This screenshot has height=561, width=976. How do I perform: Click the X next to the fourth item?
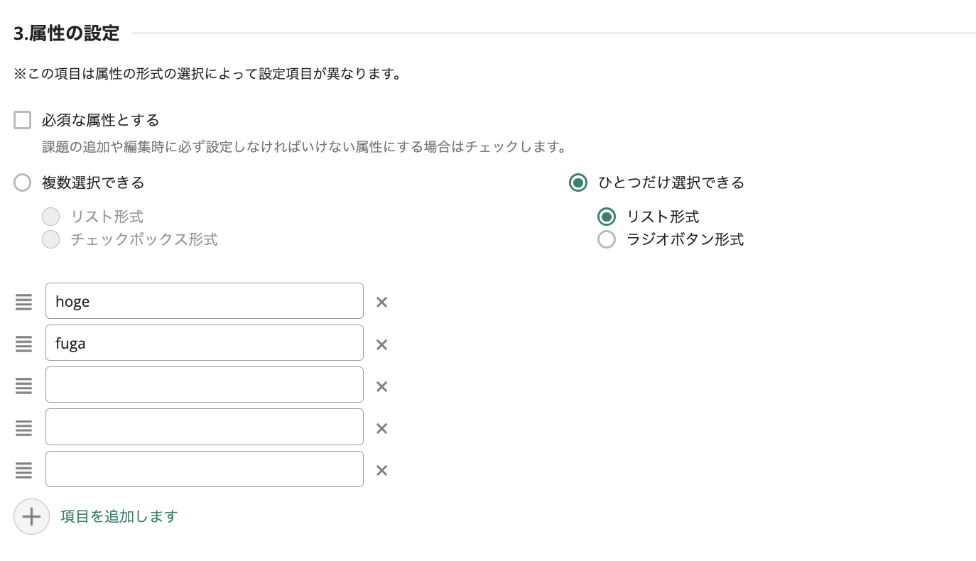tap(381, 428)
